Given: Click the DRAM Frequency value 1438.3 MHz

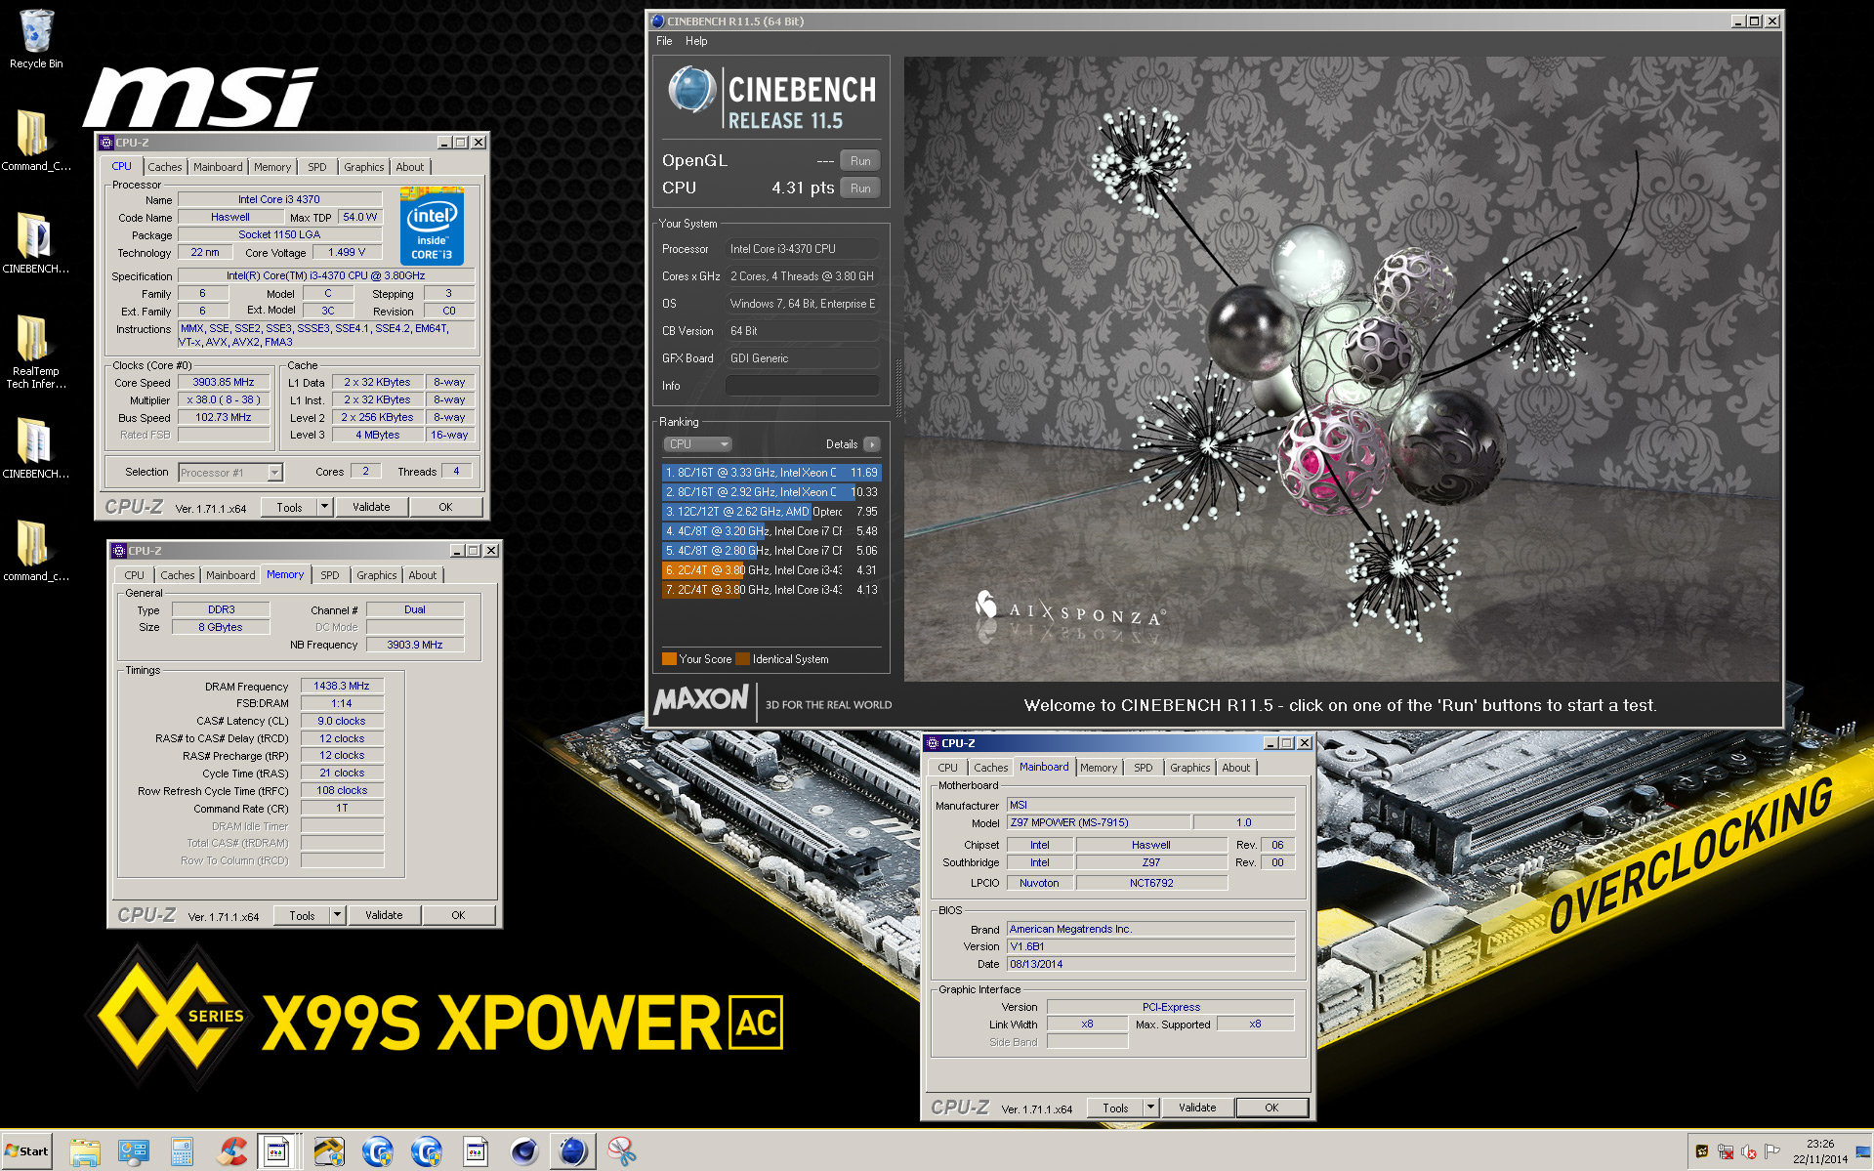Looking at the screenshot, I should click(x=342, y=686).
